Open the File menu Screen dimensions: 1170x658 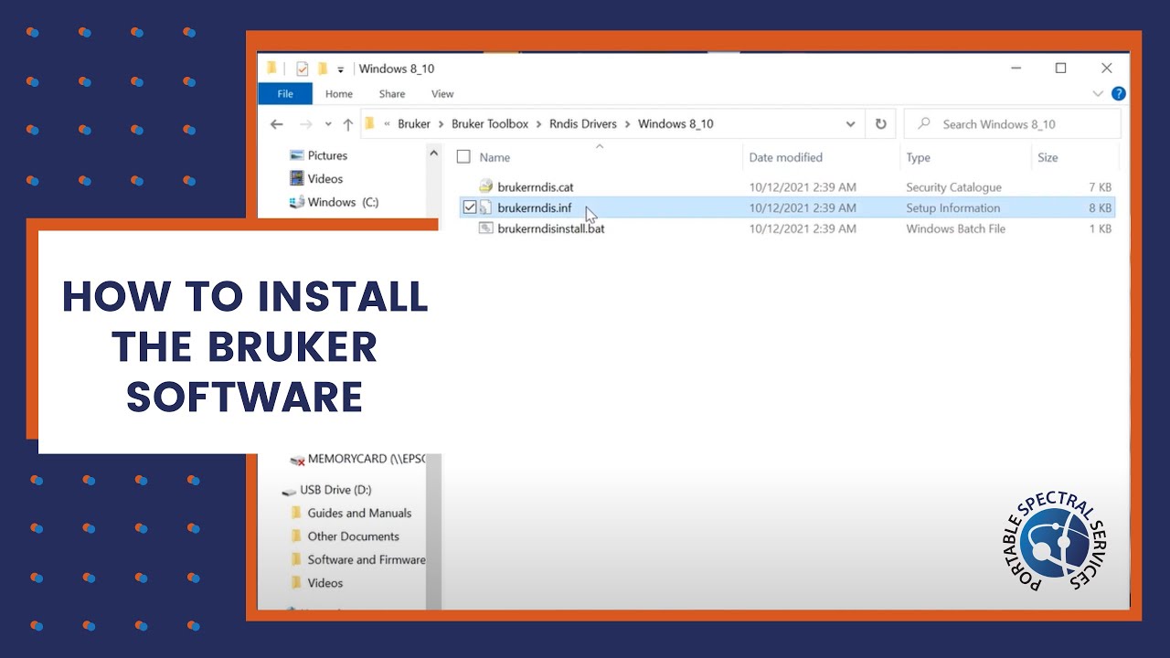[285, 93]
